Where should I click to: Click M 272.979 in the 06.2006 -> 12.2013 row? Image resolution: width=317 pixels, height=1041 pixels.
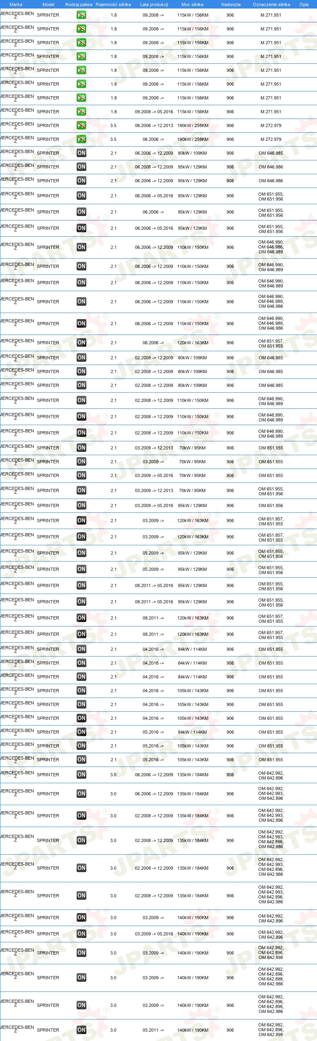tap(271, 125)
